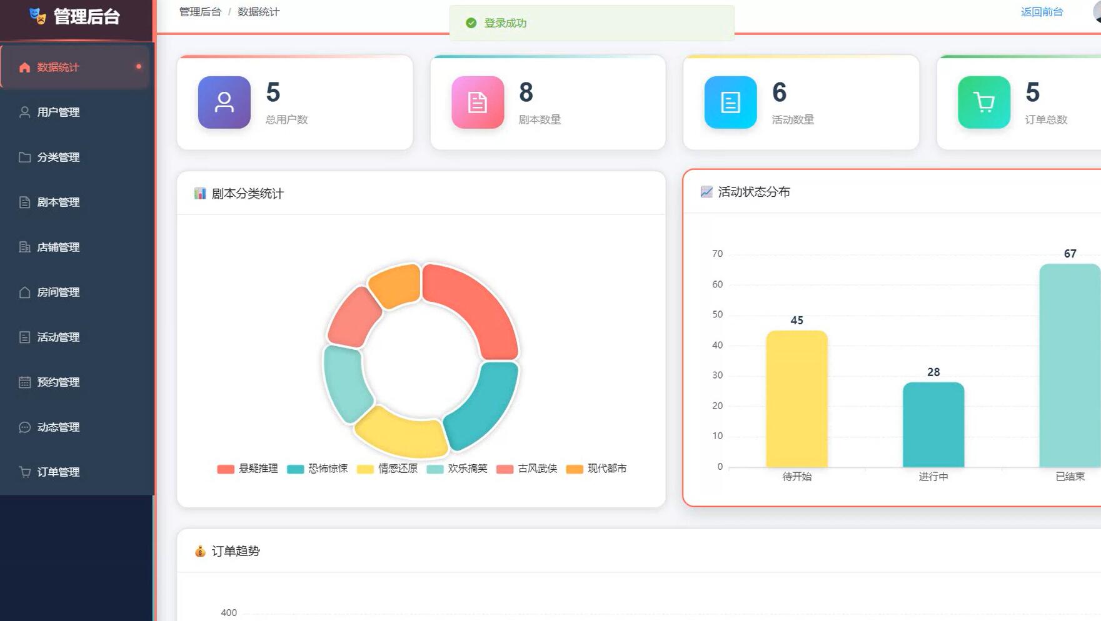
Task: Open 剧本管理 in the sidebar
Action: tap(75, 202)
